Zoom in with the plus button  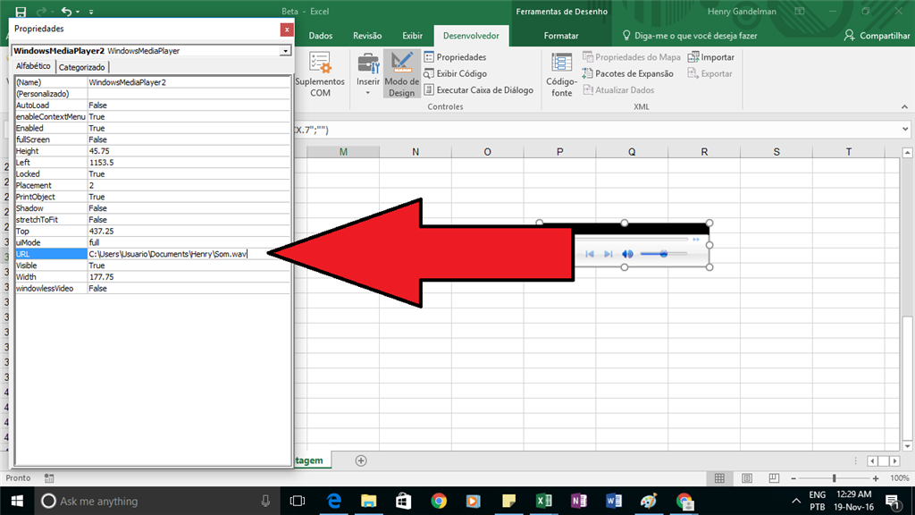[876, 478]
